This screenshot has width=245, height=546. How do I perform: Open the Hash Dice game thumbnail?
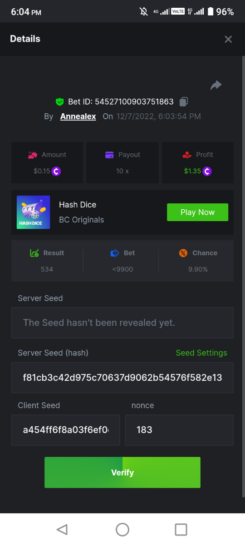(x=34, y=212)
